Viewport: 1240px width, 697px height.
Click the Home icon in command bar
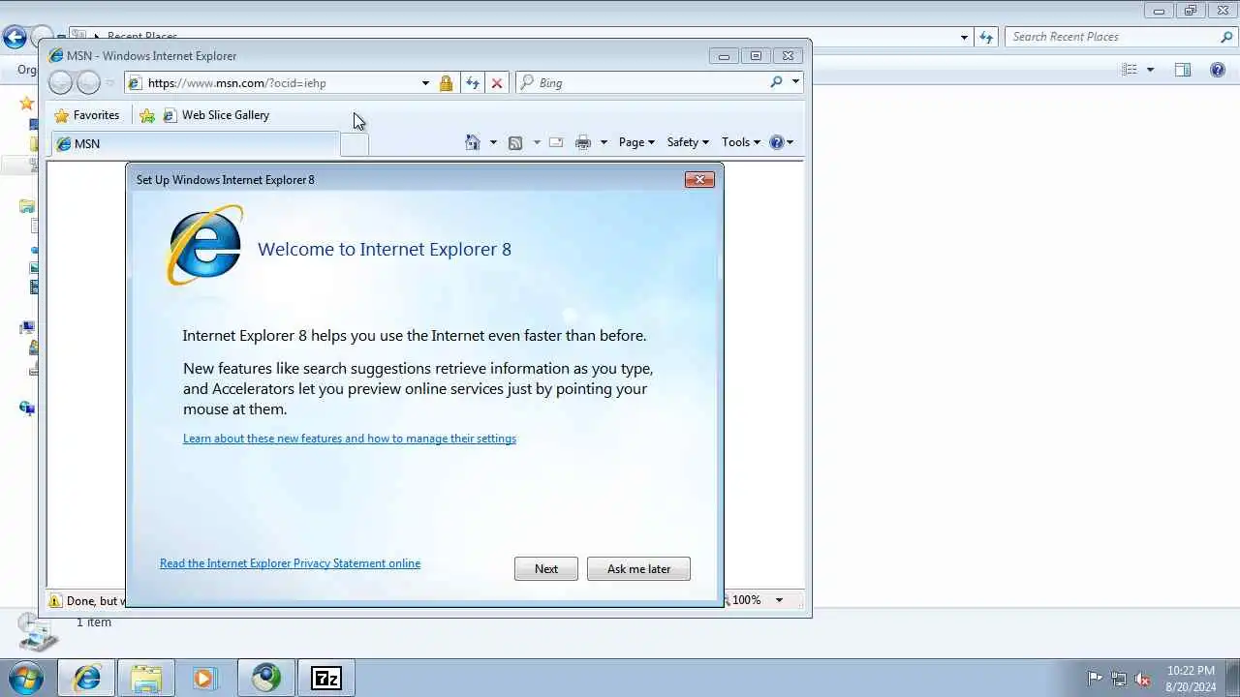[473, 142]
